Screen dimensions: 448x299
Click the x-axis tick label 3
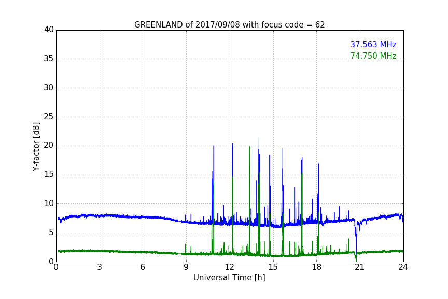[x=100, y=267]
